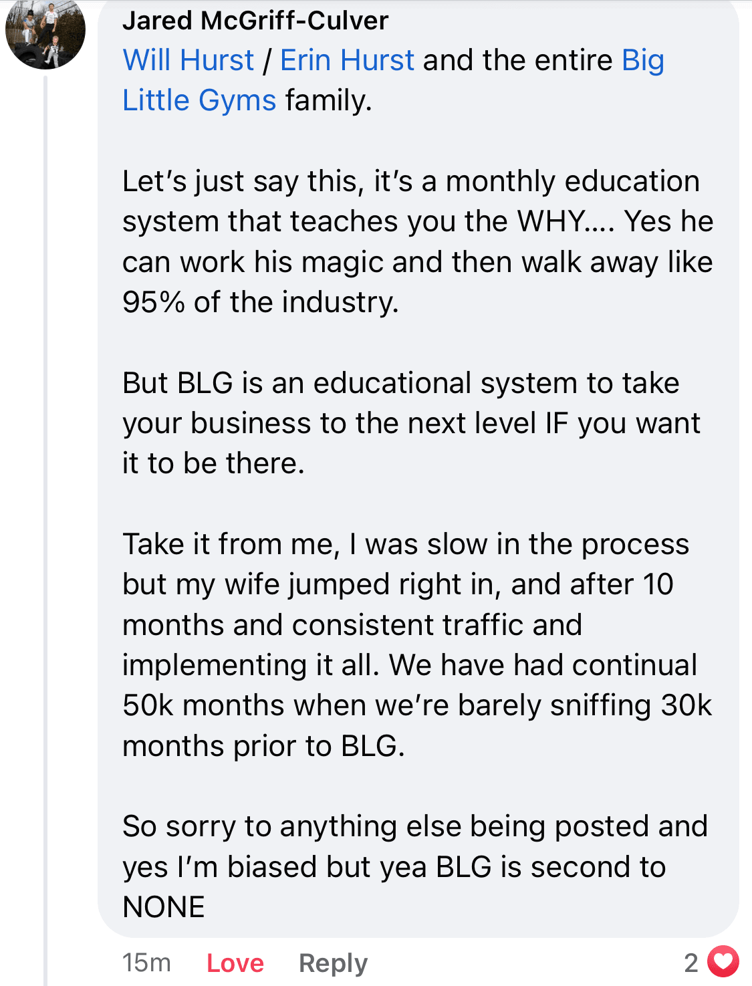
Task: Open the Will Hurst profile link
Action: tap(189, 60)
